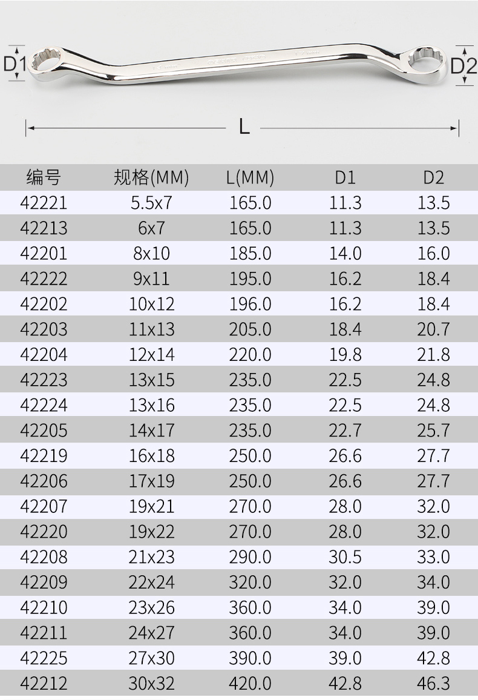The image size is (478, 700).
Task: Select the 11x13 size cell
Action: 151,329
